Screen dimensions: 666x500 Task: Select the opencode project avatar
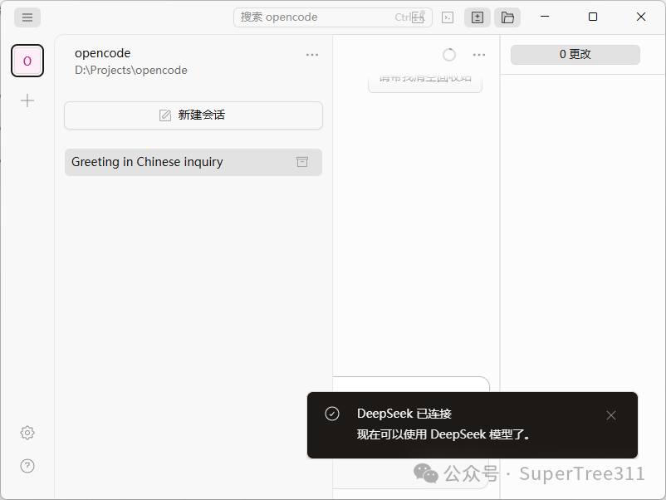(x=27, y=61)
